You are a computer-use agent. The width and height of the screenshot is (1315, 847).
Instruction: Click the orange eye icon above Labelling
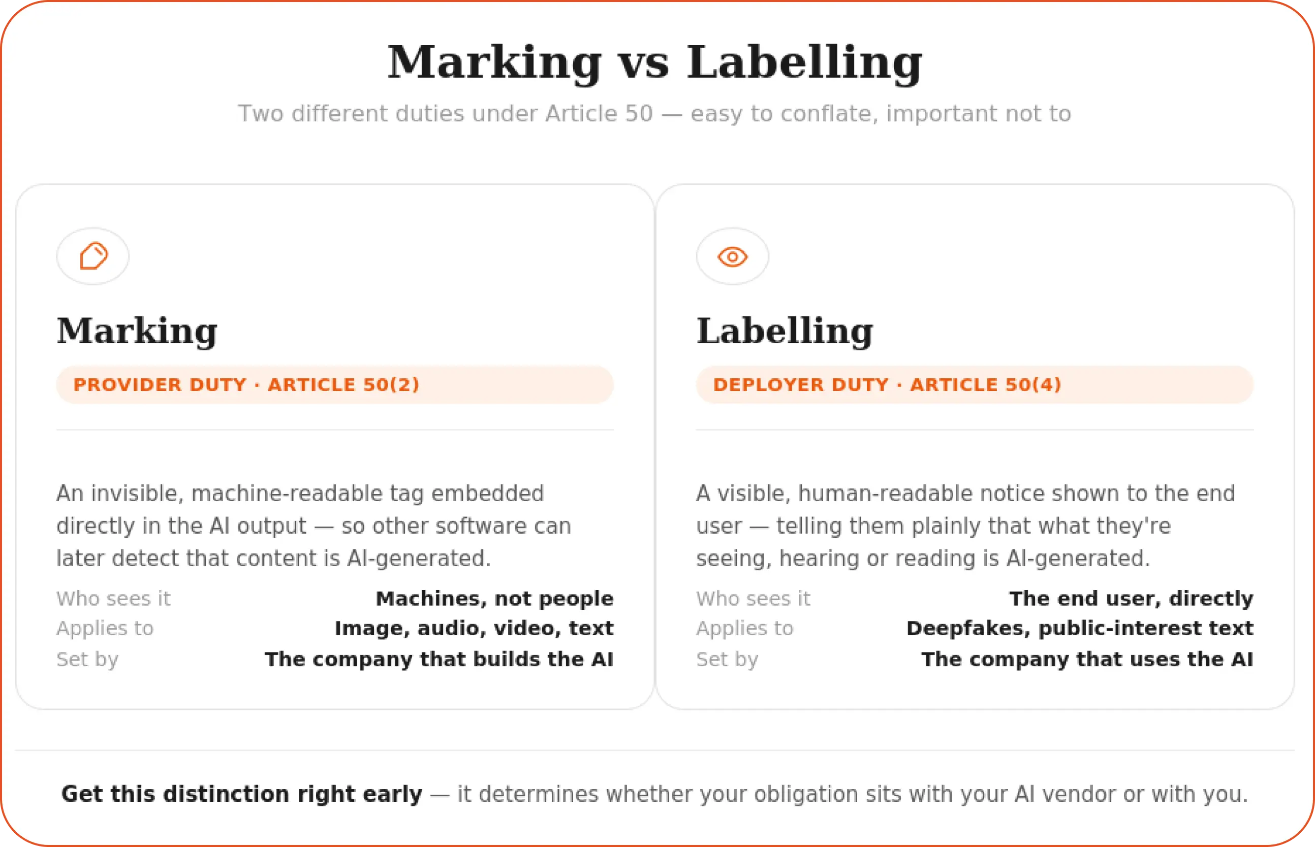(x=732, y=257)
